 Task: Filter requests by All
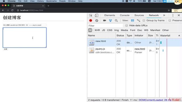click(90, 30)
